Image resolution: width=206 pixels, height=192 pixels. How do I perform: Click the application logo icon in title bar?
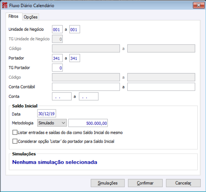coord(5,5)
